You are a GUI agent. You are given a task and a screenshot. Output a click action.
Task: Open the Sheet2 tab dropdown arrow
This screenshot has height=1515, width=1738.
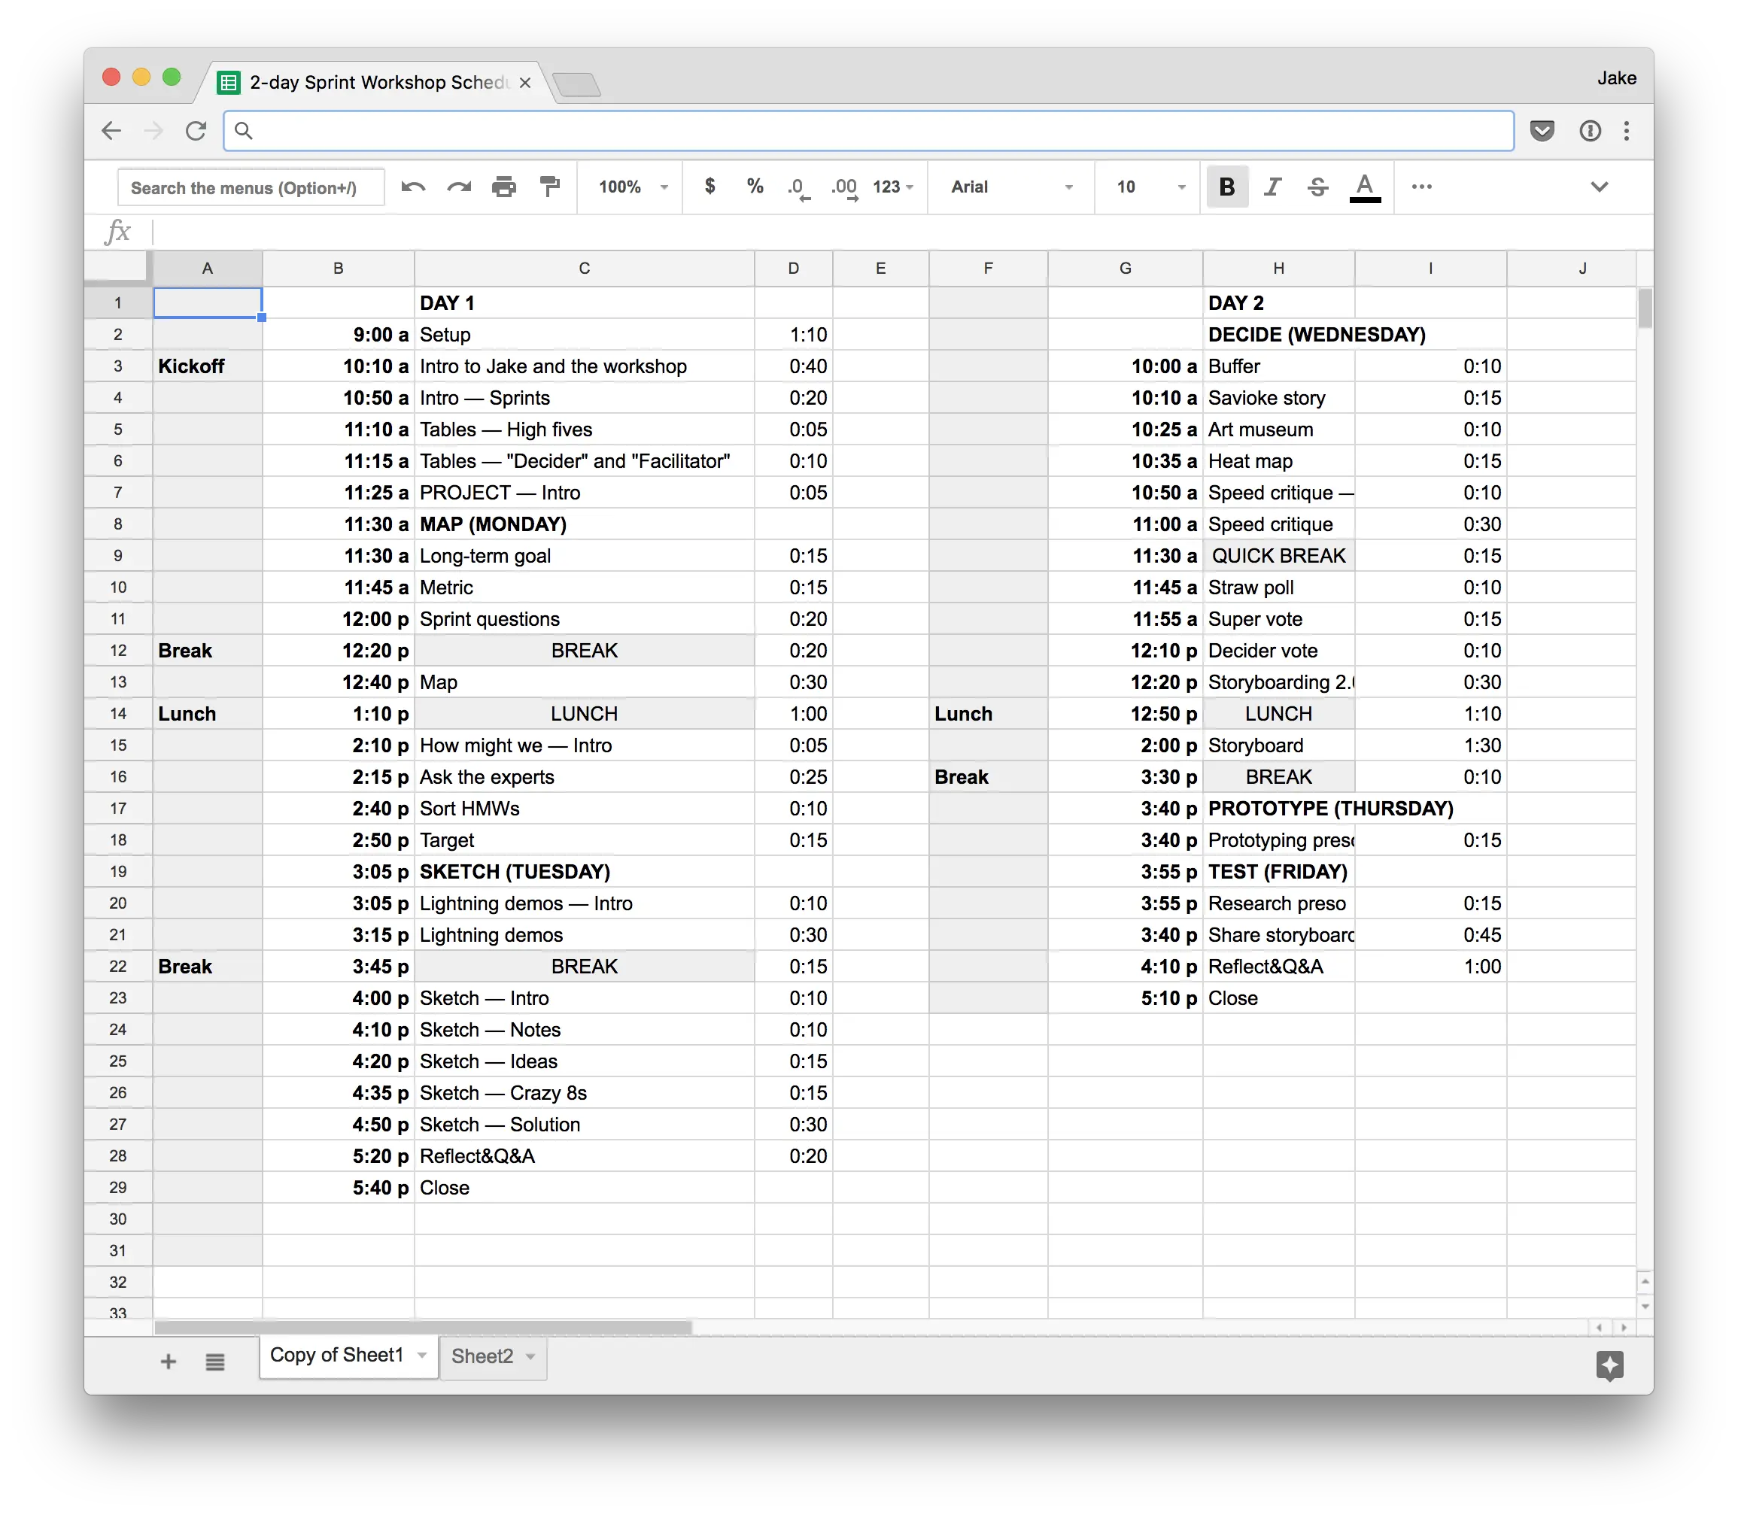coord(530,1357)
